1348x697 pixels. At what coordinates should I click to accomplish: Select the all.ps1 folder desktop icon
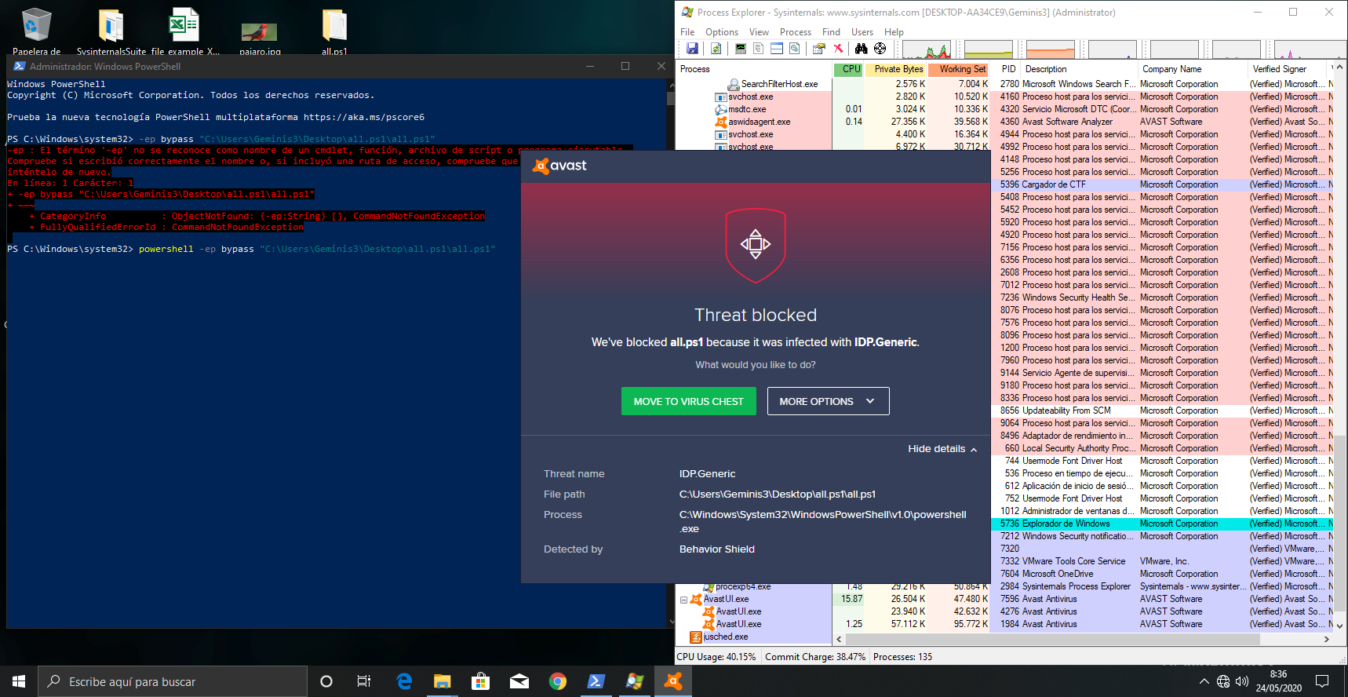pos(334,32)
